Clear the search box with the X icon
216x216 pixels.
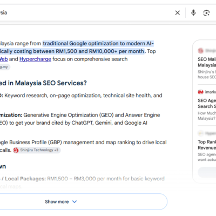coord(178,13)
